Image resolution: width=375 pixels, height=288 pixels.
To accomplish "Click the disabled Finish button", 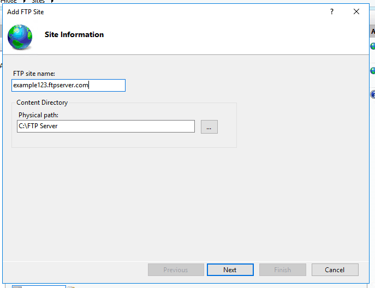I will [x=282, y=269].
